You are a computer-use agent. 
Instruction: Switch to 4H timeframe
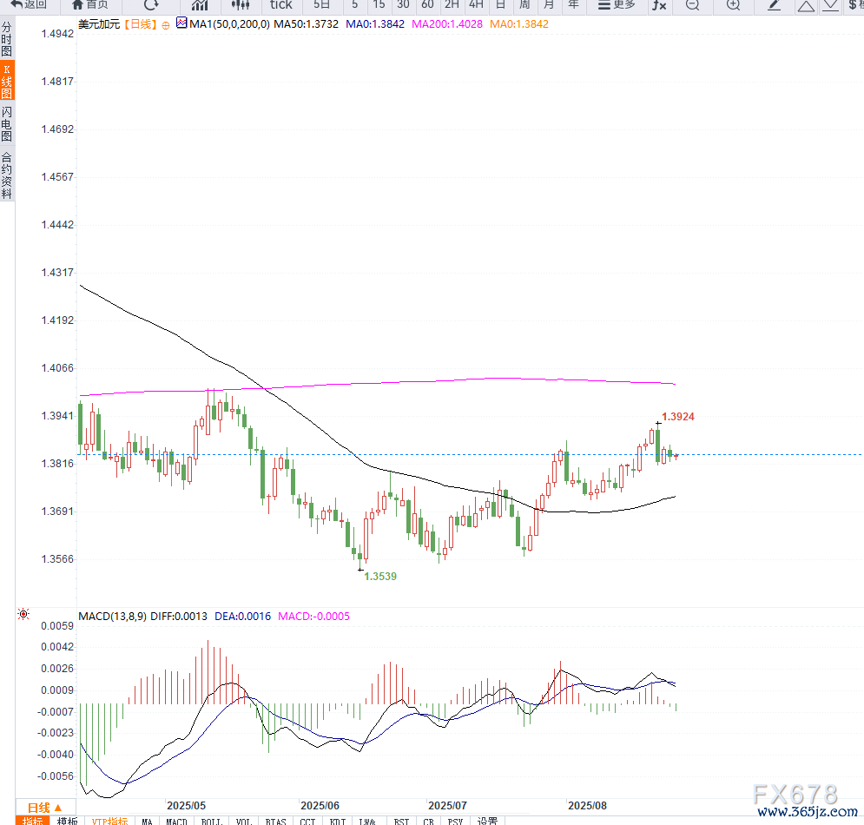pyautogui.click(x=476, y=4)
